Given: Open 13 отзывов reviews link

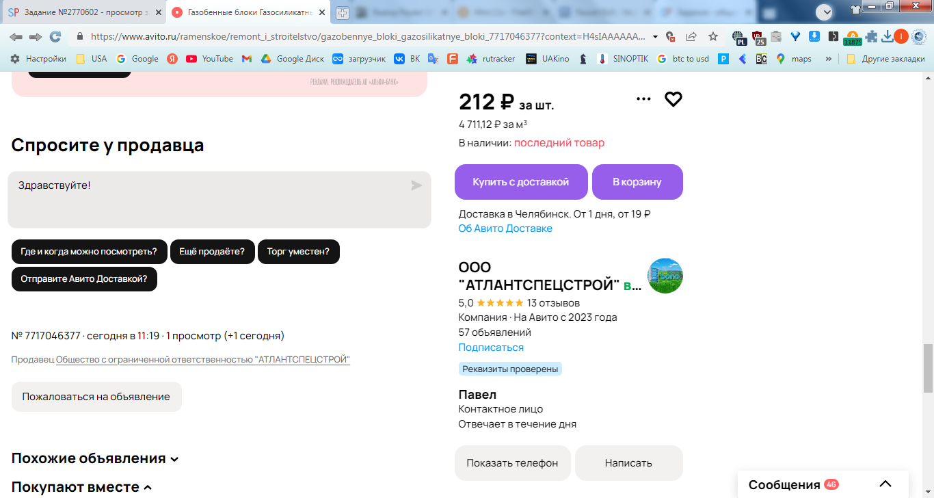Looking at the screenshot, I should coord(553,303).
